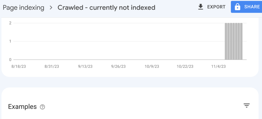262x119 pixels.
Task: Click the 8/18/23 date on chart axis
Action: (x=19, y=67)
